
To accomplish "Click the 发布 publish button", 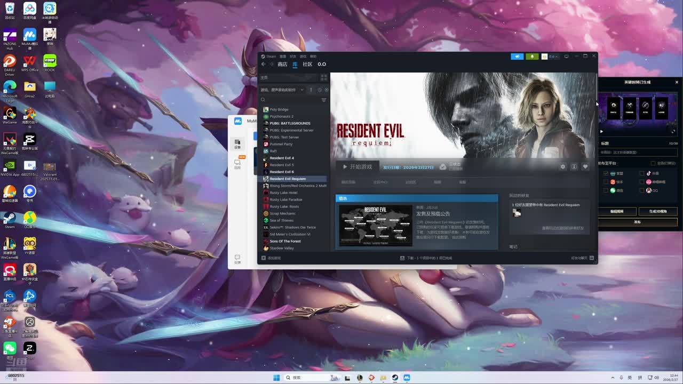I will pos(637,222).
